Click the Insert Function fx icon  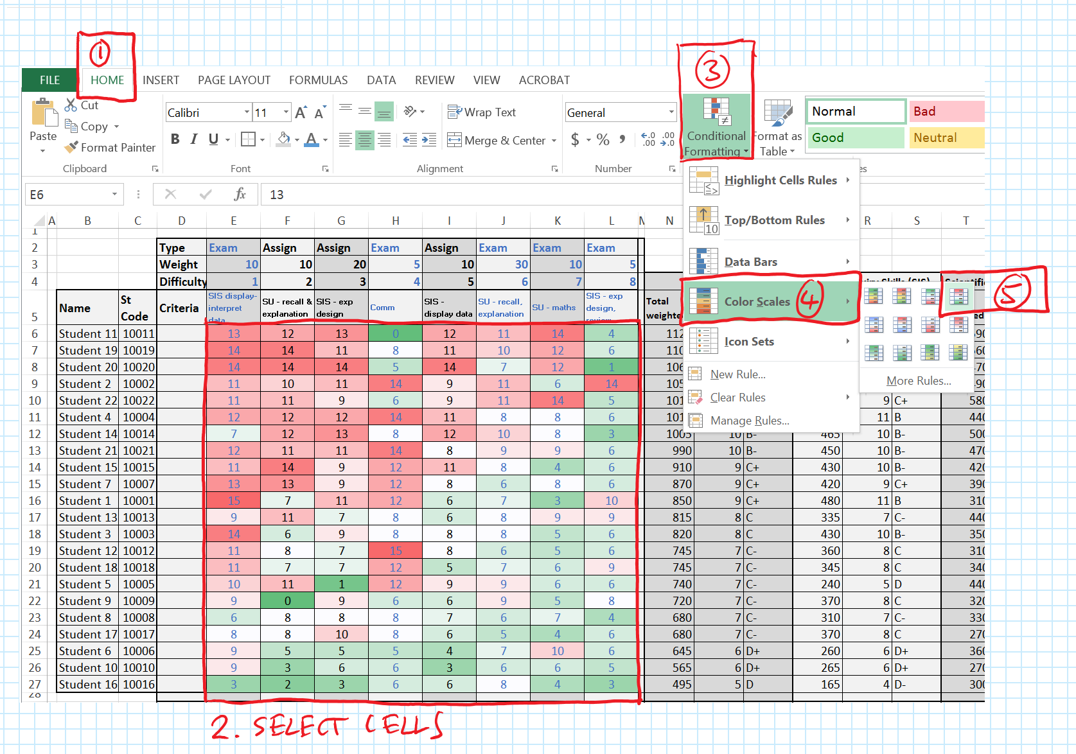(x=240, y=194)
